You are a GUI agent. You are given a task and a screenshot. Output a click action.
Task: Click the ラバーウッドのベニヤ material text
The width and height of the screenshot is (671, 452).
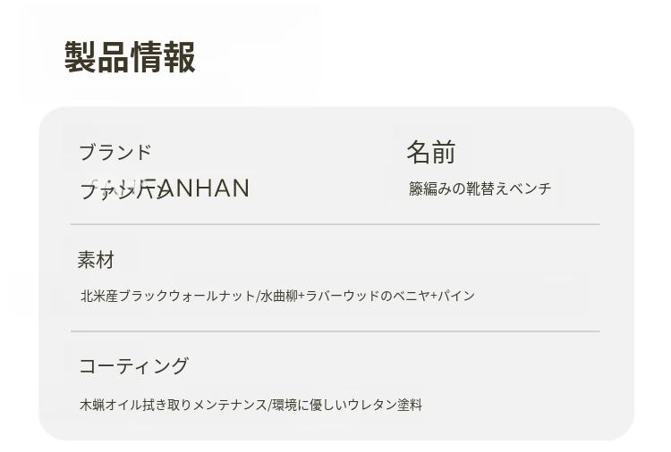coord(367,296)
